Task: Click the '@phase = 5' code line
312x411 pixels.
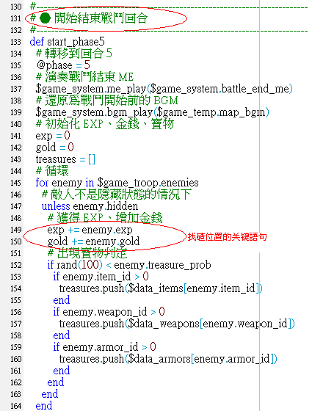Action: (63, 65)
